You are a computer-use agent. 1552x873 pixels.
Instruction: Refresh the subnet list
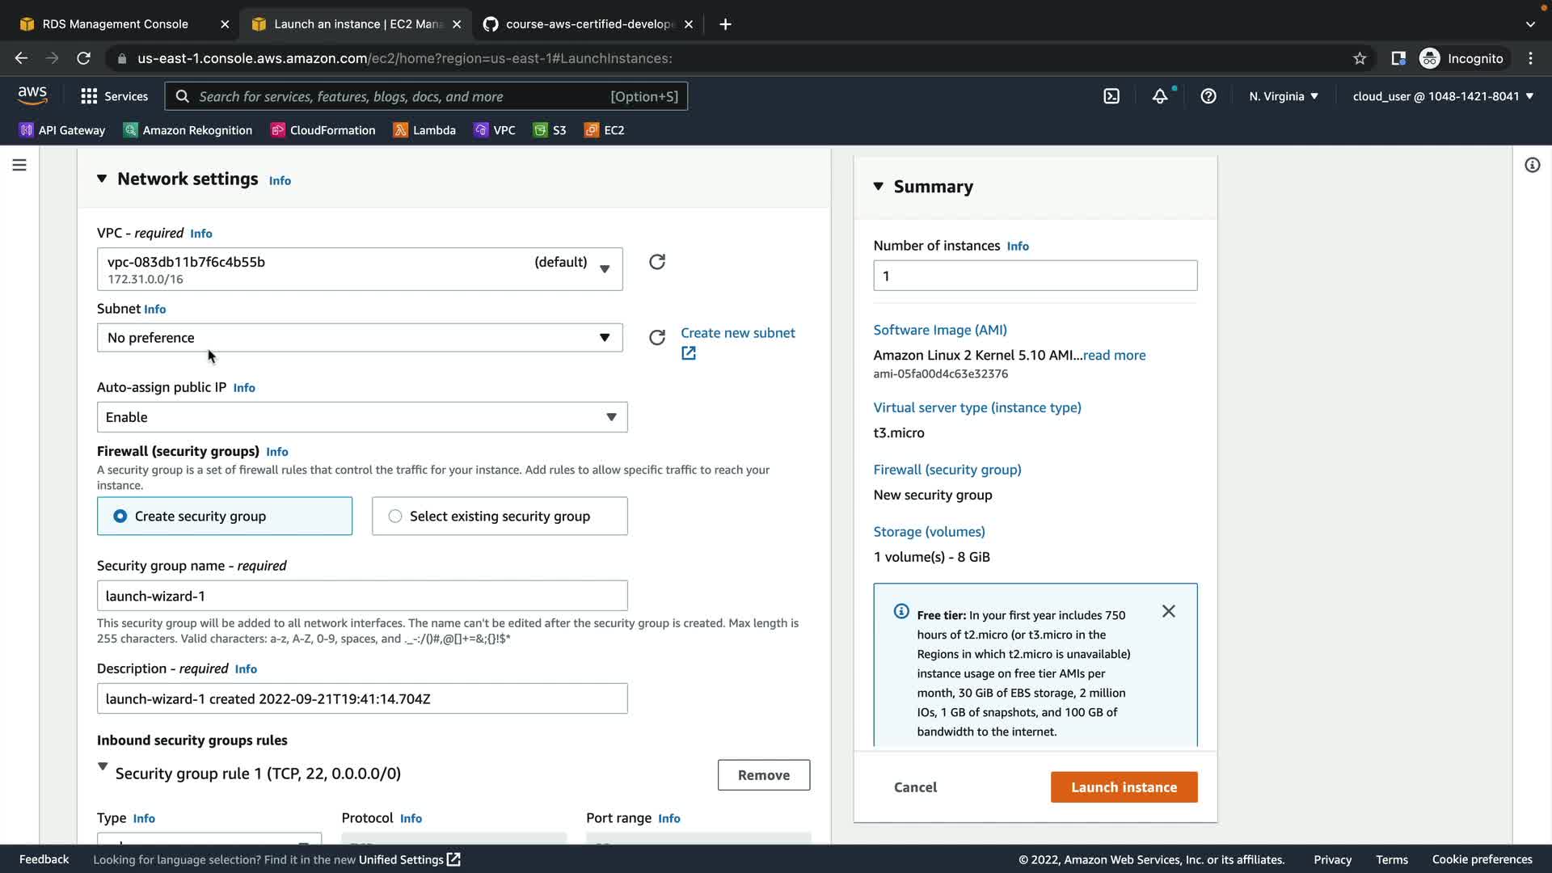pos(657,337)
